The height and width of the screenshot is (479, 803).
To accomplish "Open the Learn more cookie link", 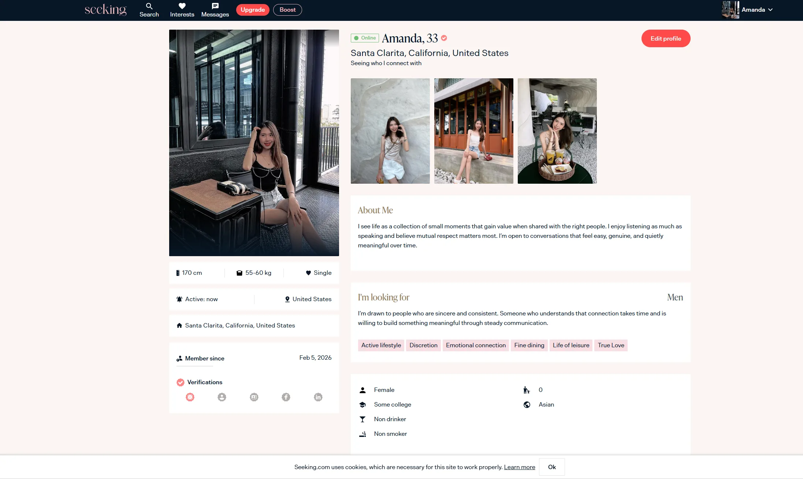I will click(x=519, y=467).
